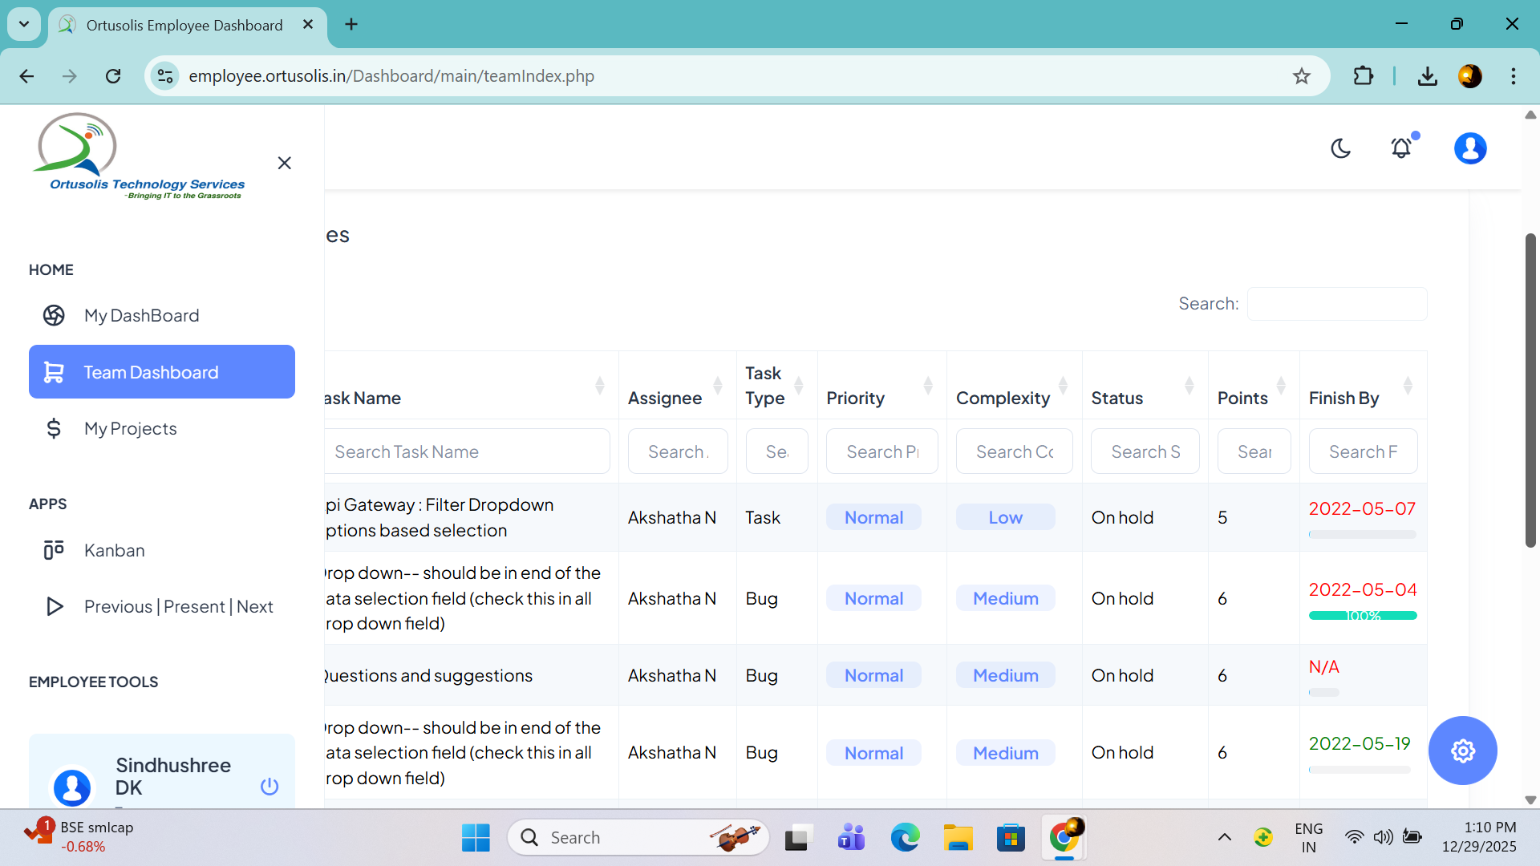Sort by Status column arrows
Image resolution: width=1540 pixels, height=866 pixels.
(x=1189, y=386)
